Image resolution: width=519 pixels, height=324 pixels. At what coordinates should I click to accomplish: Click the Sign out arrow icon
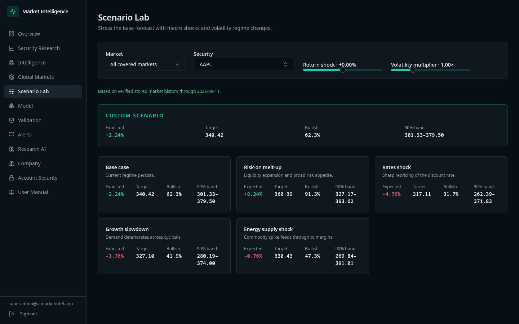point(12,314)
